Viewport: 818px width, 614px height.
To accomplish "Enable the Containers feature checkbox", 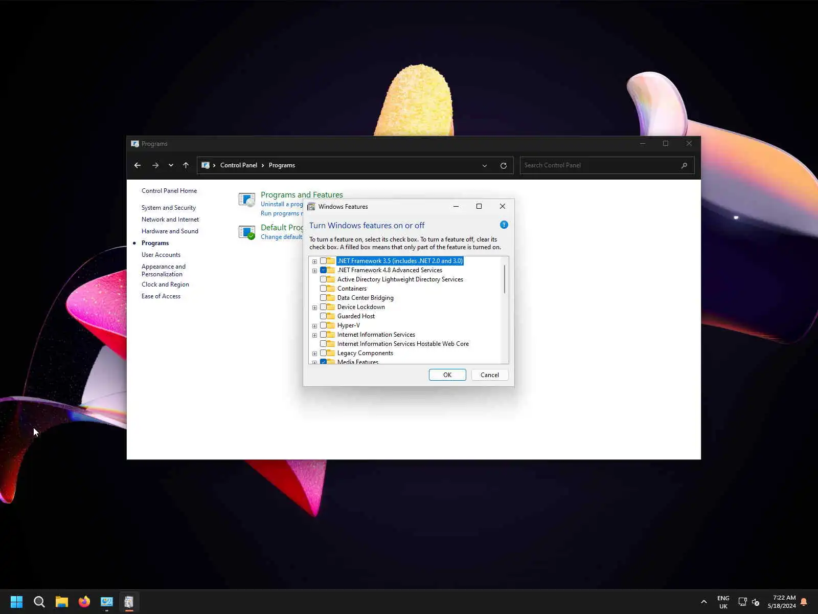I will coord(323,289).
